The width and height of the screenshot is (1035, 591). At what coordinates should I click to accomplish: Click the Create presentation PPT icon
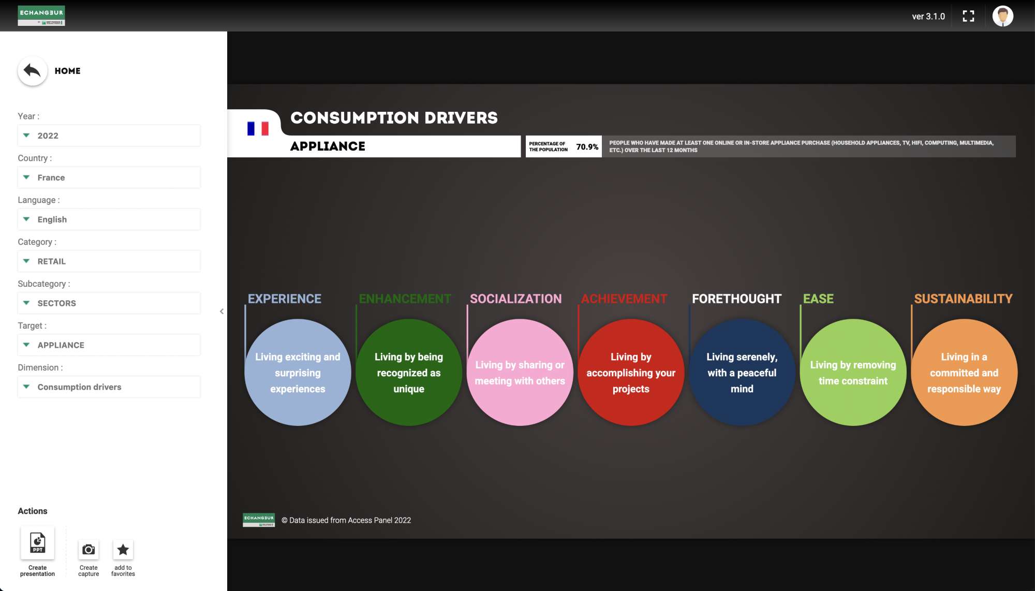37,543
